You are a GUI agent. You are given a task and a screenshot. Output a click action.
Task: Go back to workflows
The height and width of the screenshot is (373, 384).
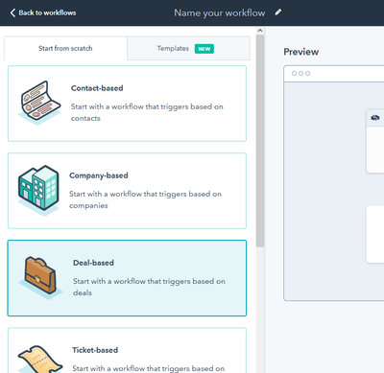pos(43,12)
